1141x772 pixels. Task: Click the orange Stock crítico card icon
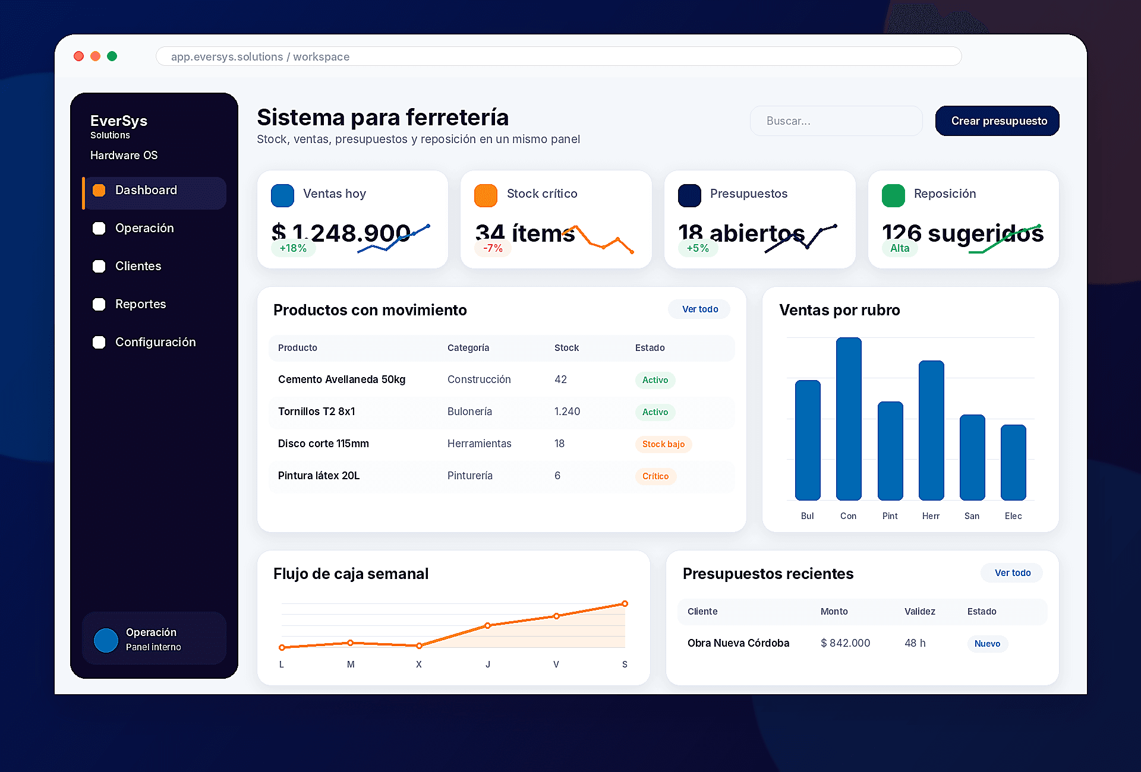point(486,195)
